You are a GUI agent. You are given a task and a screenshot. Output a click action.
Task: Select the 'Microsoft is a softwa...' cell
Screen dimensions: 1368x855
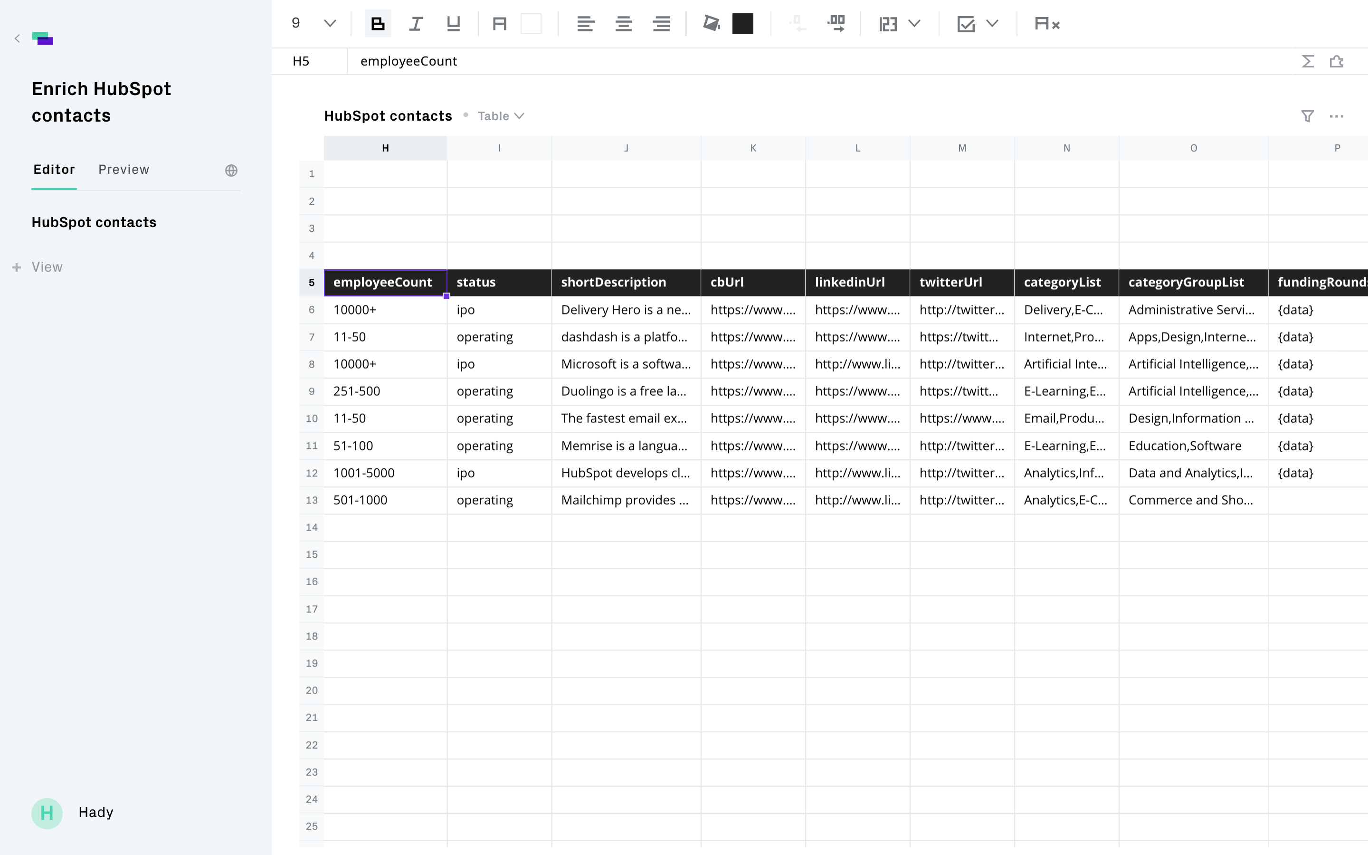pyautogui.click(x=627, y=364)
